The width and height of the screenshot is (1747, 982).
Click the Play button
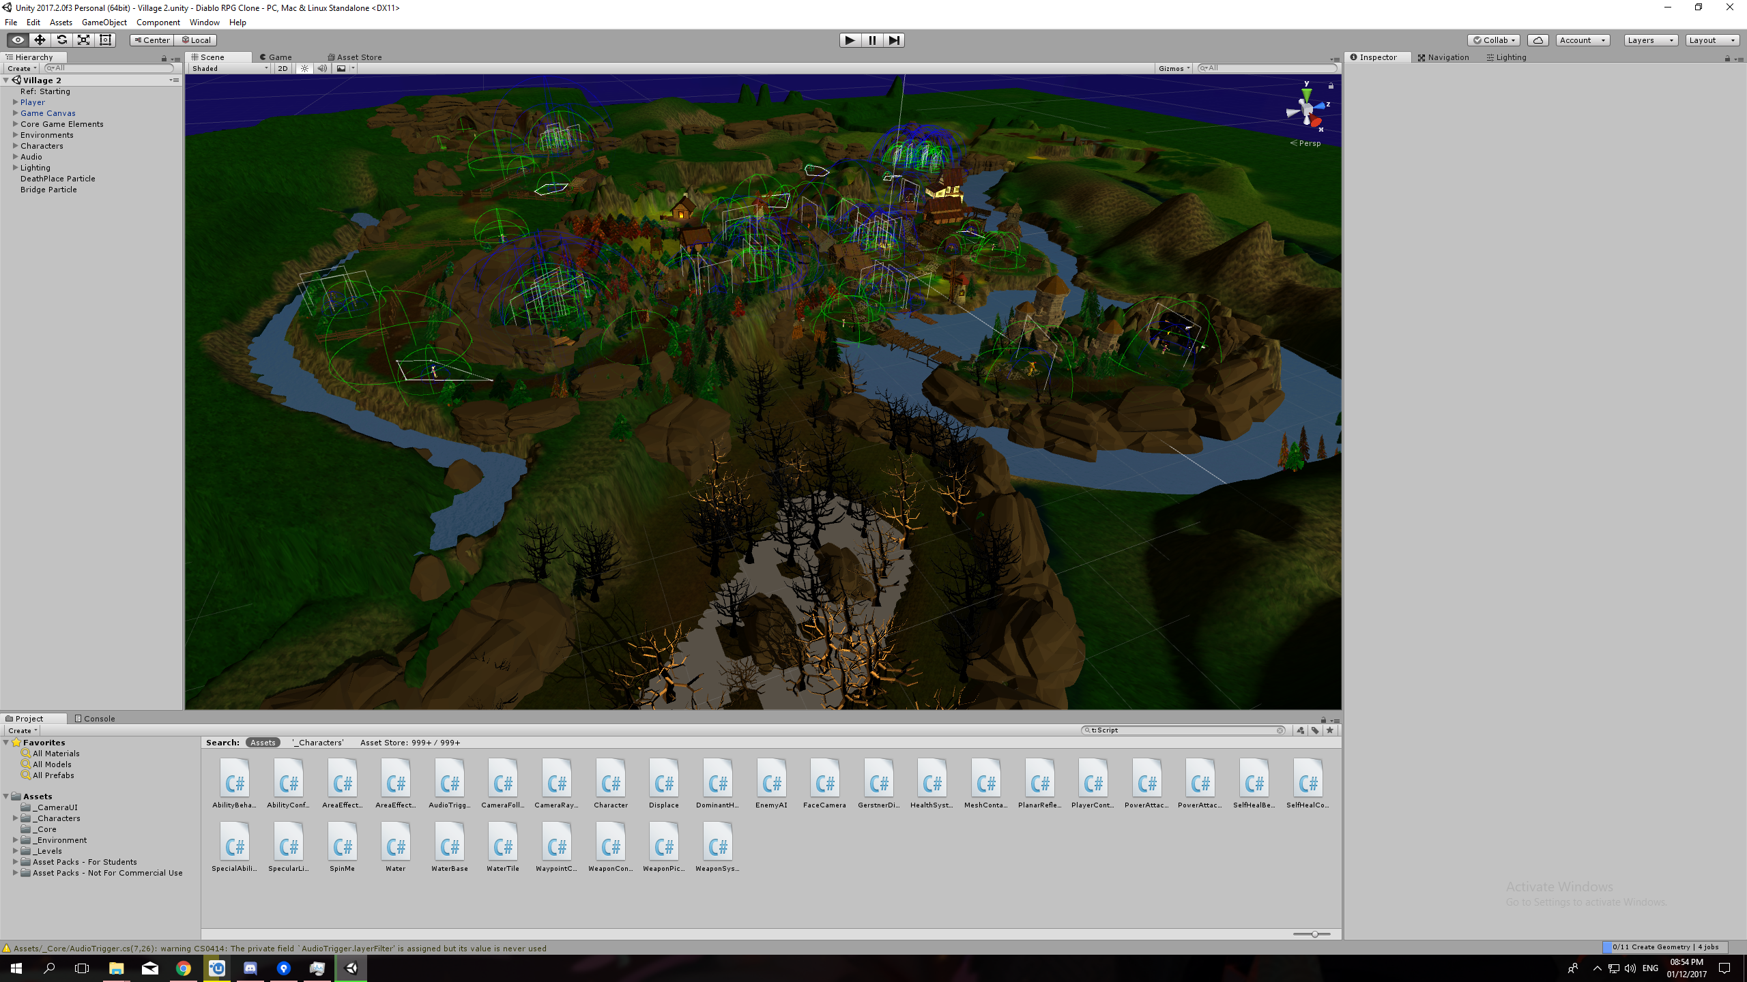click(x=850, y=40)
